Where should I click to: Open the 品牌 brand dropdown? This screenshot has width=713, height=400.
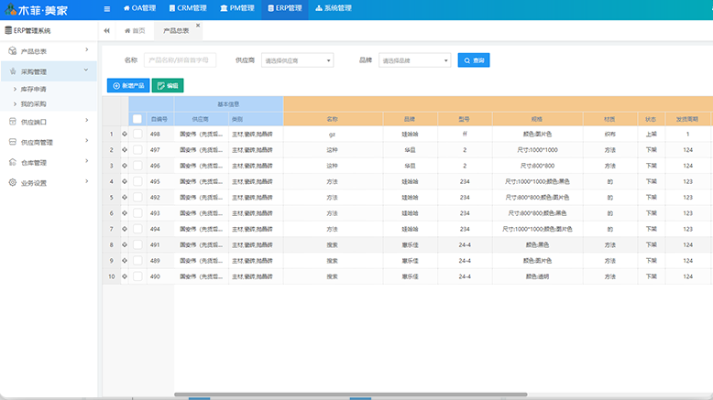click(x=415, y=60)
